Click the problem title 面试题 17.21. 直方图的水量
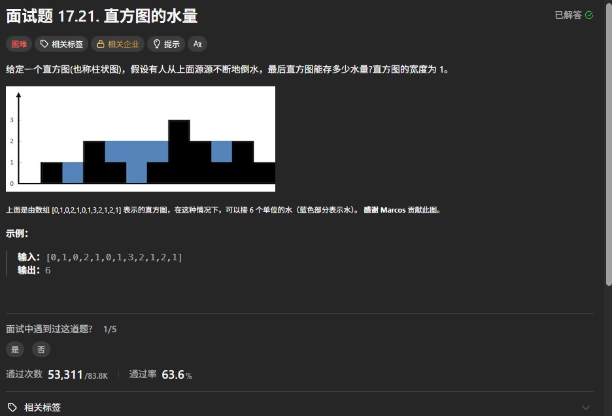The height and width of the screenshot is (416, 612). [102, 16]
